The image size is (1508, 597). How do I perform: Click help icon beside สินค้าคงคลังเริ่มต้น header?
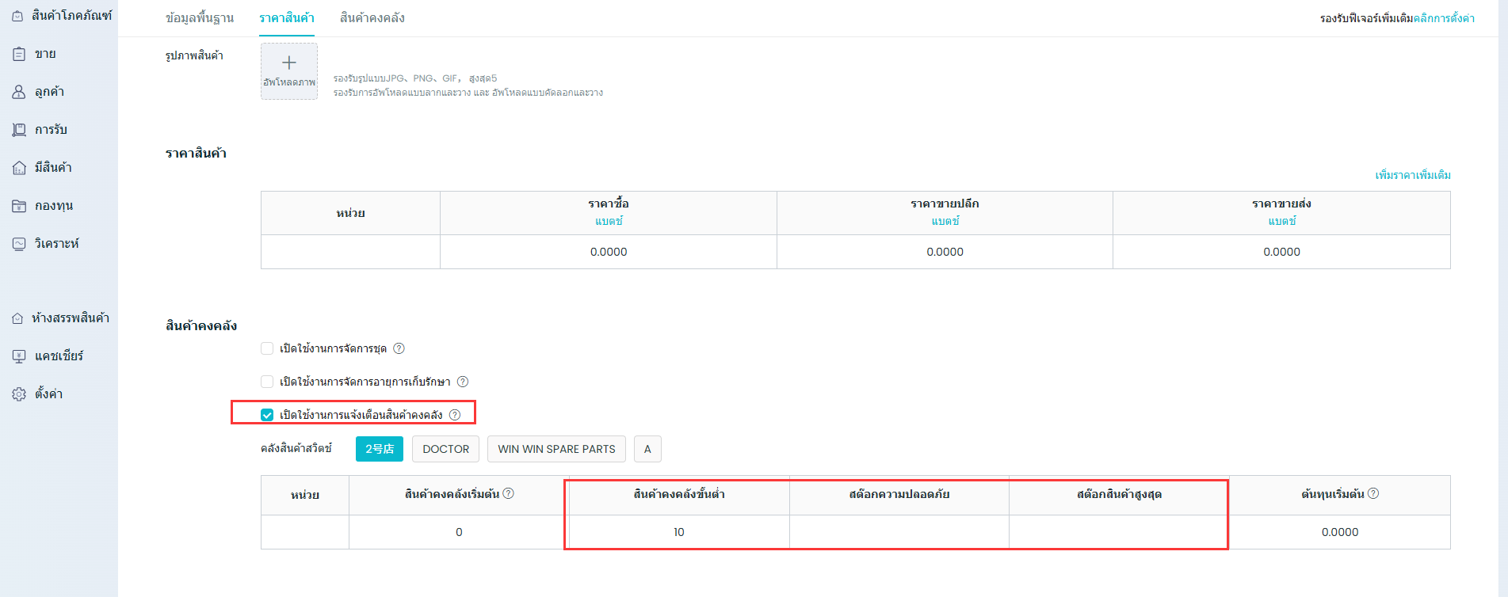pyautogui.click(x=509, y=493)
